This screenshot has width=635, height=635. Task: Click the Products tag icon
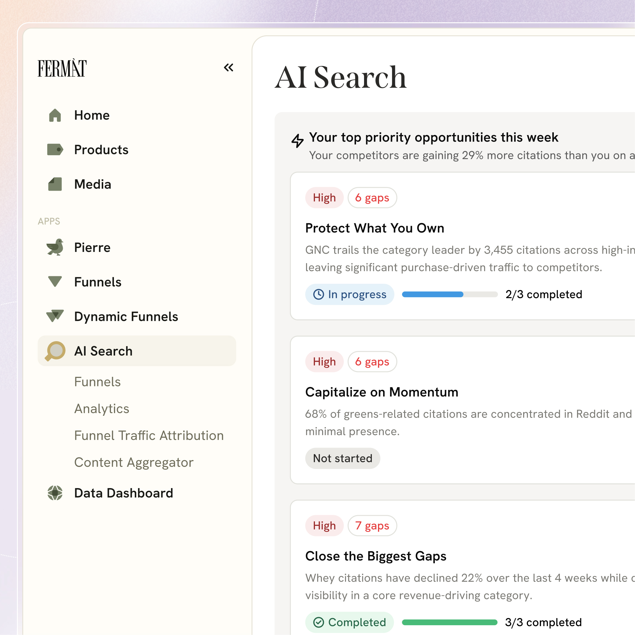(55, 150)
